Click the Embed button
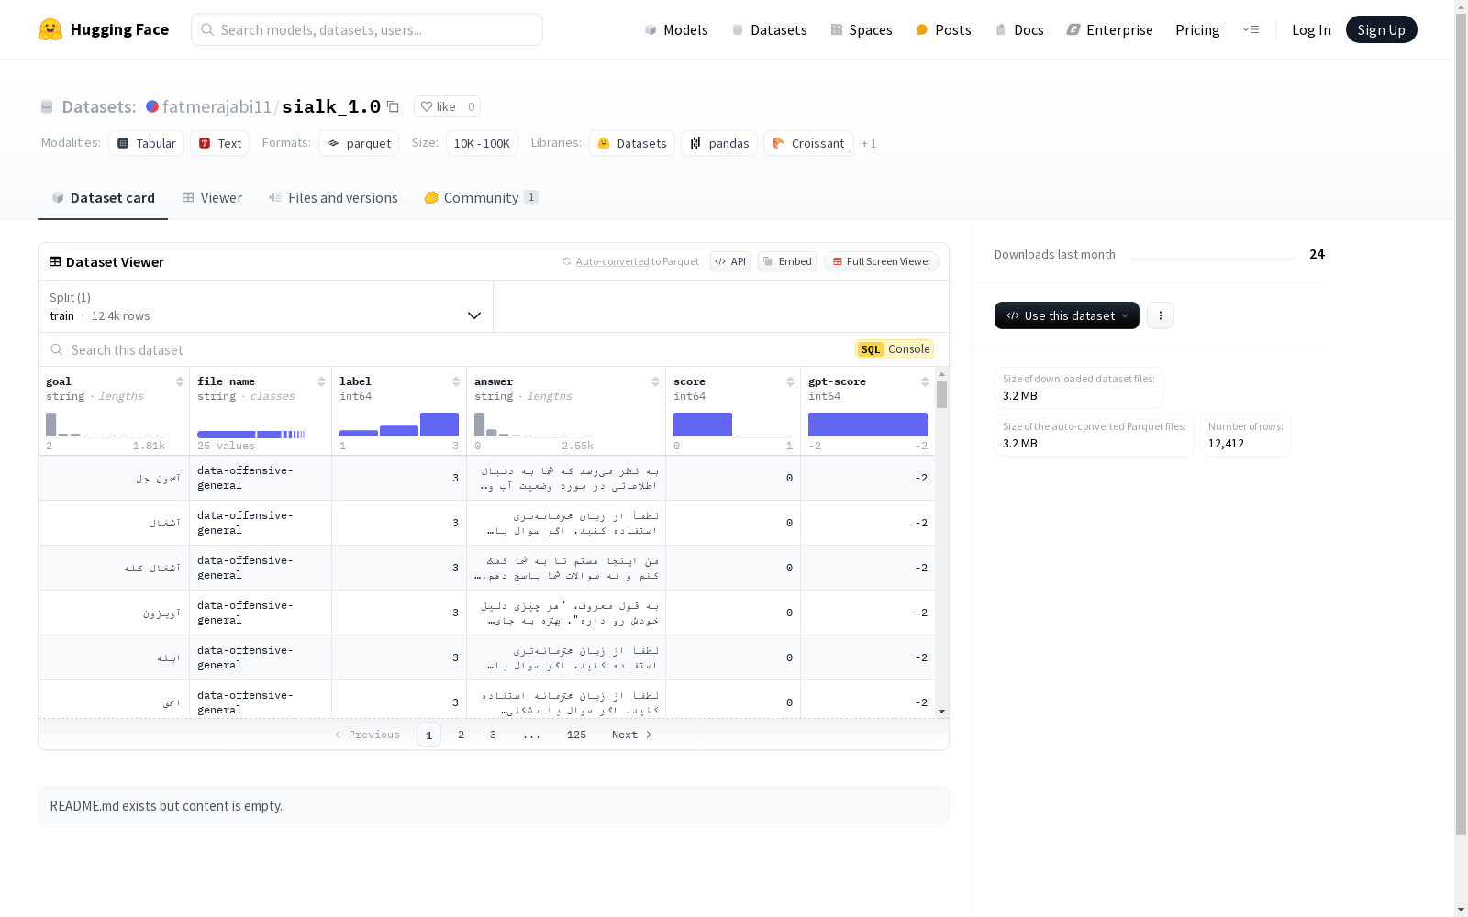Screen dimensions: 1468x917 tap(787, 261)
